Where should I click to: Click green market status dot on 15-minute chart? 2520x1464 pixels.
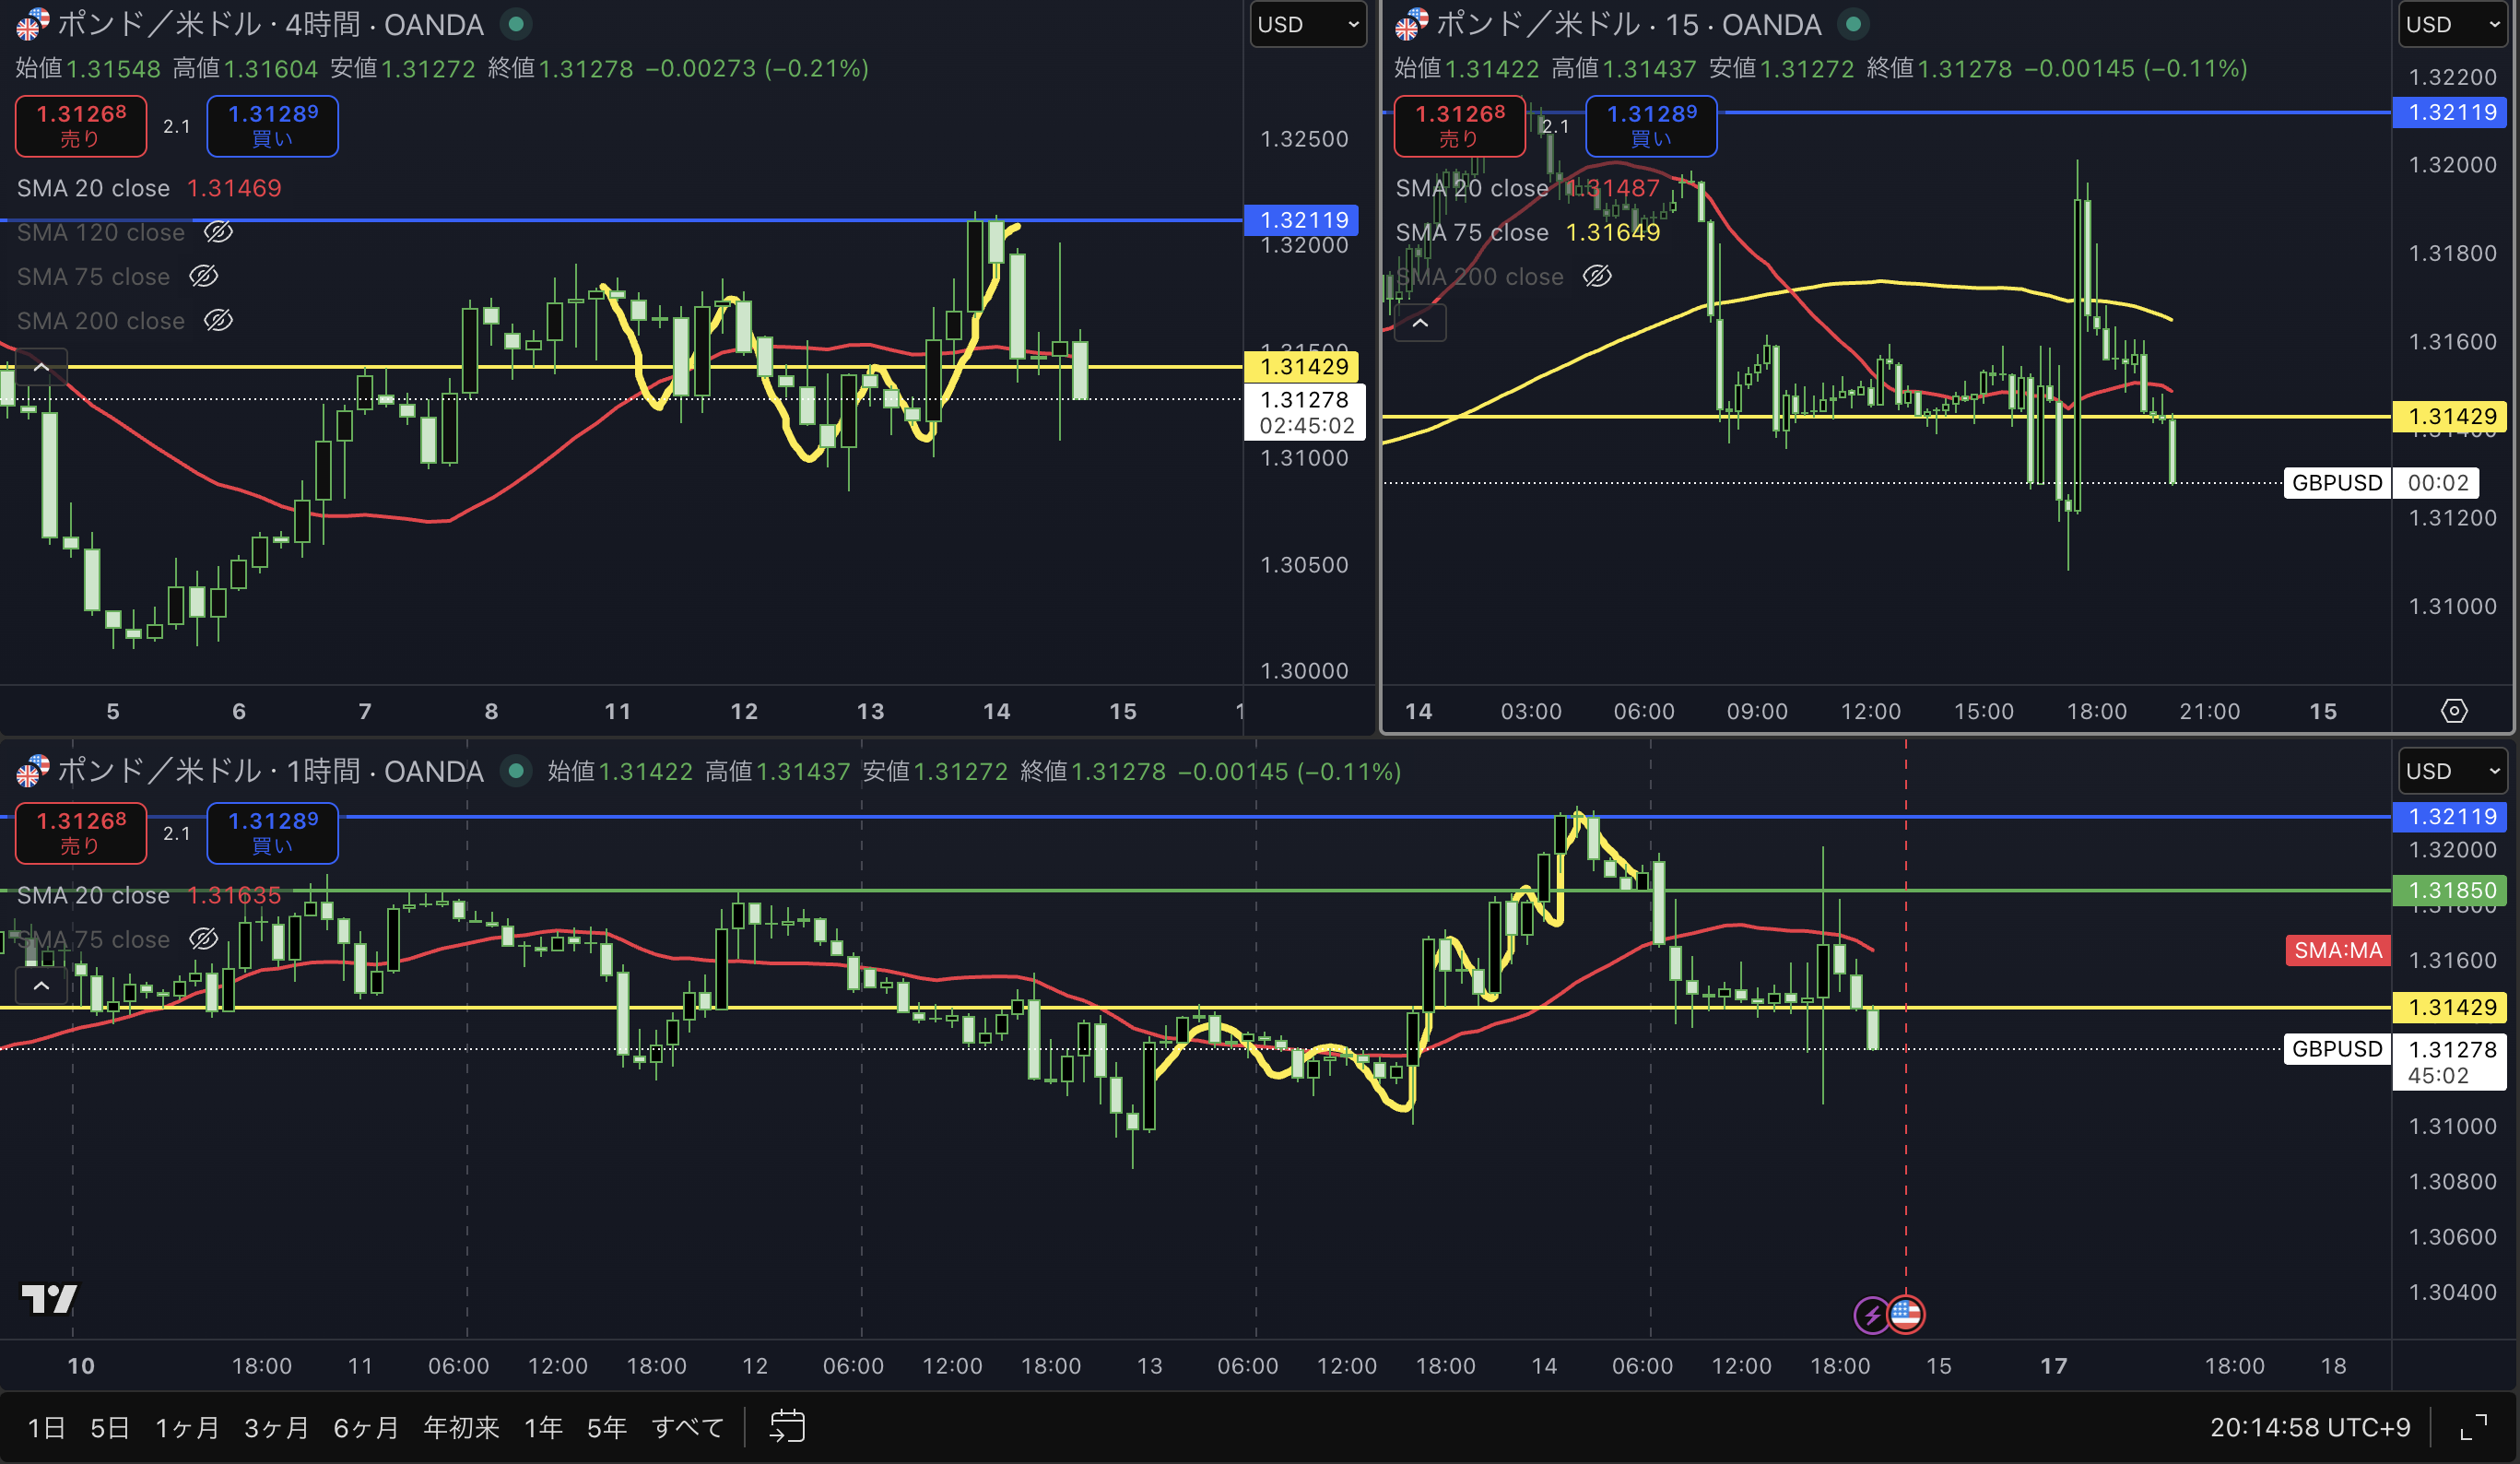coord(1853,24)
